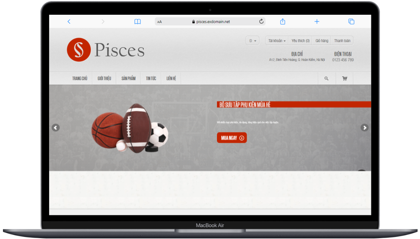Go to Thanh toán checkout
This screenshot has height=239, width=420.
point(342,40)
